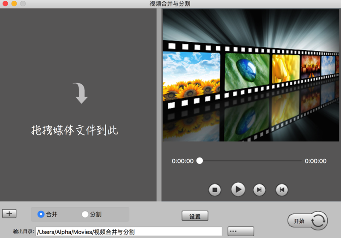The image size is (341, 238).
Task: Close the window with the red button
Action: (5, 3)
